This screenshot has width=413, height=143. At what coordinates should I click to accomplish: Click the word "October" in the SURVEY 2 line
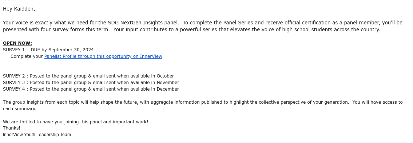click(x=166, y=76)
